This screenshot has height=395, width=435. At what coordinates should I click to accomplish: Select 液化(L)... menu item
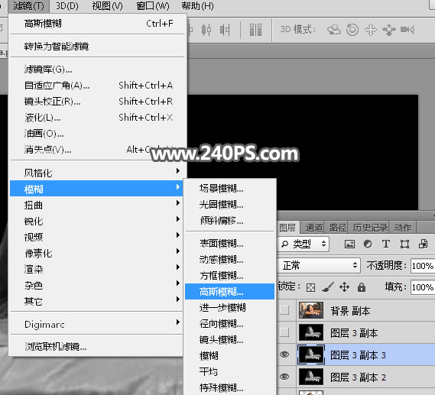coord(97,117)
